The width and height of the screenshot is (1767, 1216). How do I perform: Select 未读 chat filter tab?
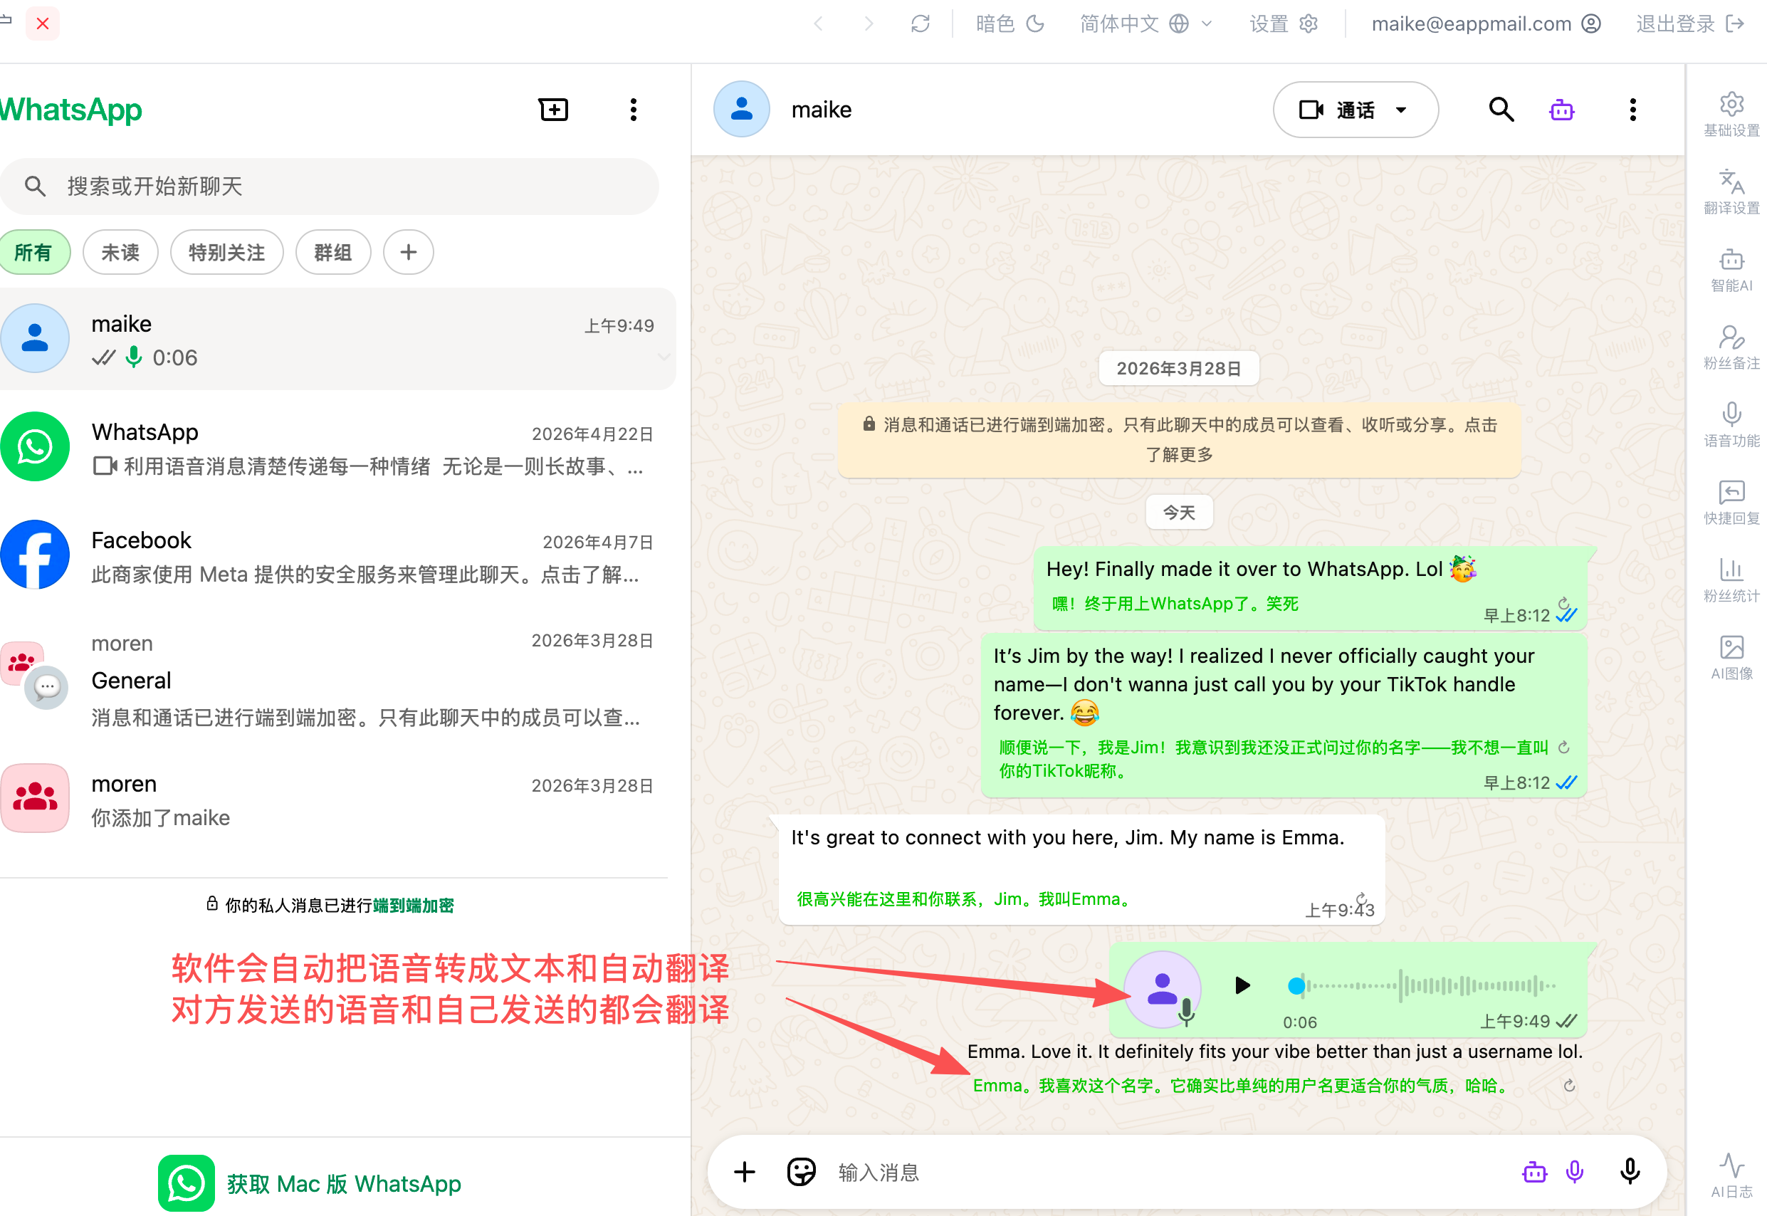click(120, 252)
